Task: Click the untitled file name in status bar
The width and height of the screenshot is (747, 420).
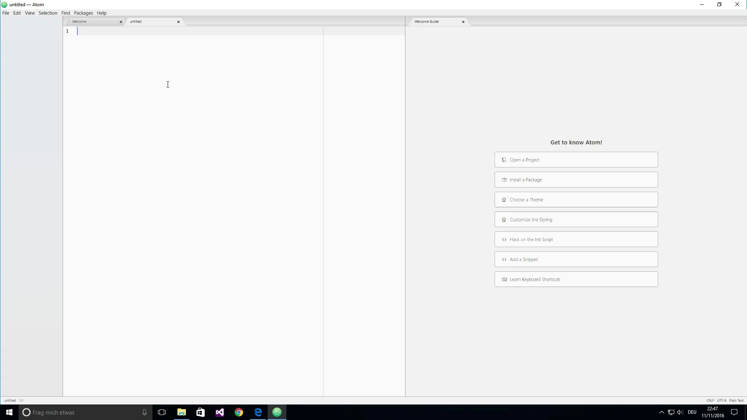Action: pos(10,401)
